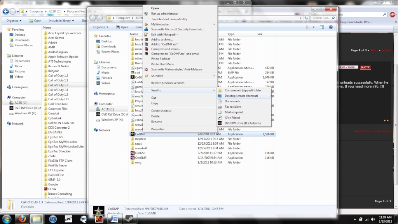
Task: Open Organize dropdown in back Explorer window
Action: (x=14, y=21)
